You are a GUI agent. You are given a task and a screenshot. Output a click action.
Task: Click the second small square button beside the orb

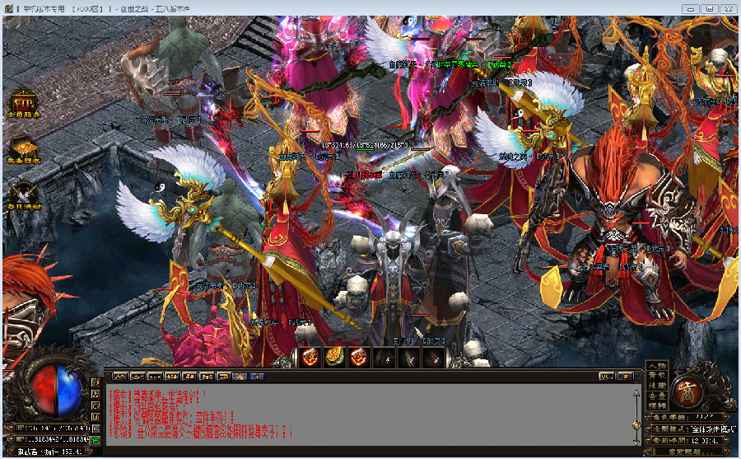pos(96,394)
